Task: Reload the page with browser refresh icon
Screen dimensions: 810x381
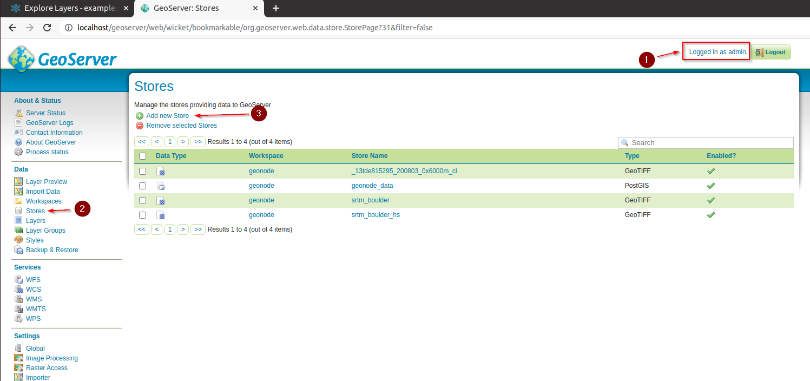Action: (47, 28)
